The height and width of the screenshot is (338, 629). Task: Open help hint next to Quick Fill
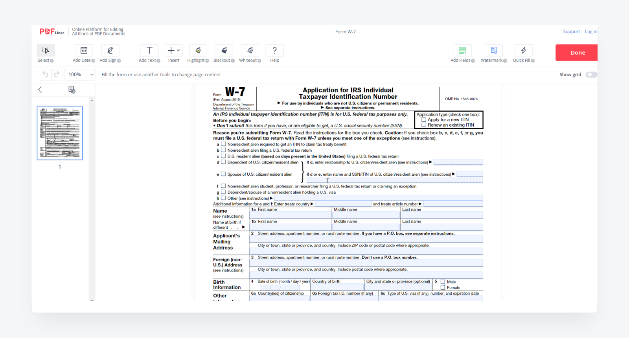click(533, 61)
